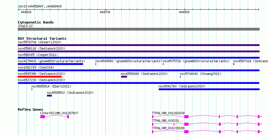
Task: Select the gray 20q13.12 cytogenetic band bar
Action: coord(139,29)
